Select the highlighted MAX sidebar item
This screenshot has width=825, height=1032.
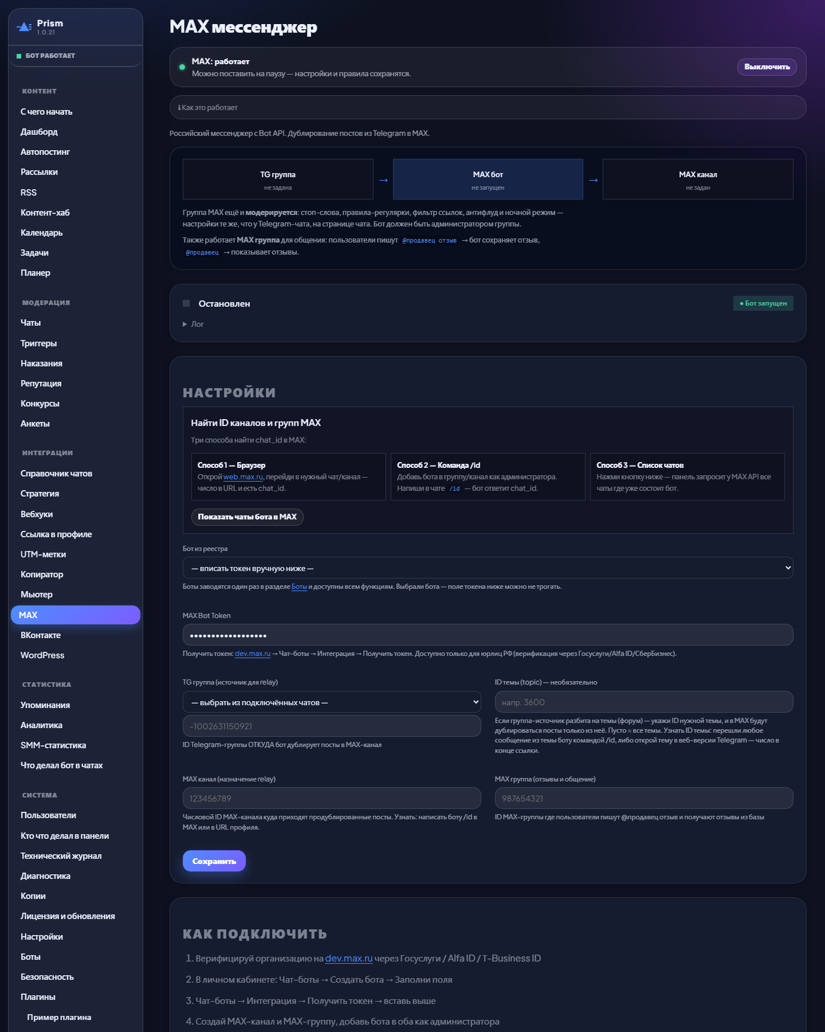[76, 615]
